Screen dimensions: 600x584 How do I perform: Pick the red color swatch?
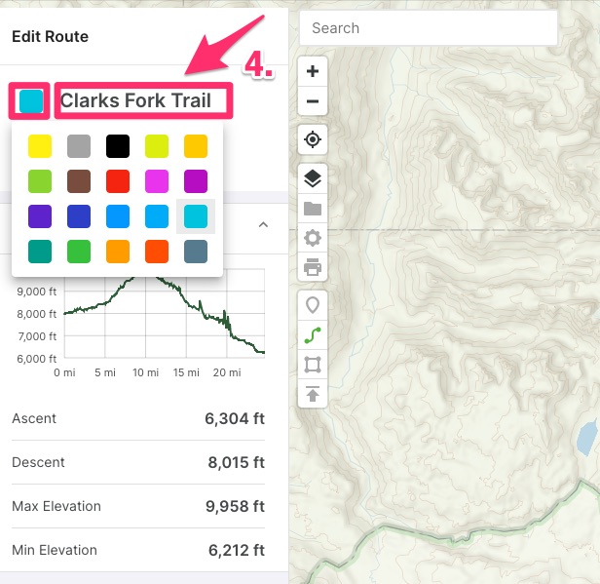[118, 181]
